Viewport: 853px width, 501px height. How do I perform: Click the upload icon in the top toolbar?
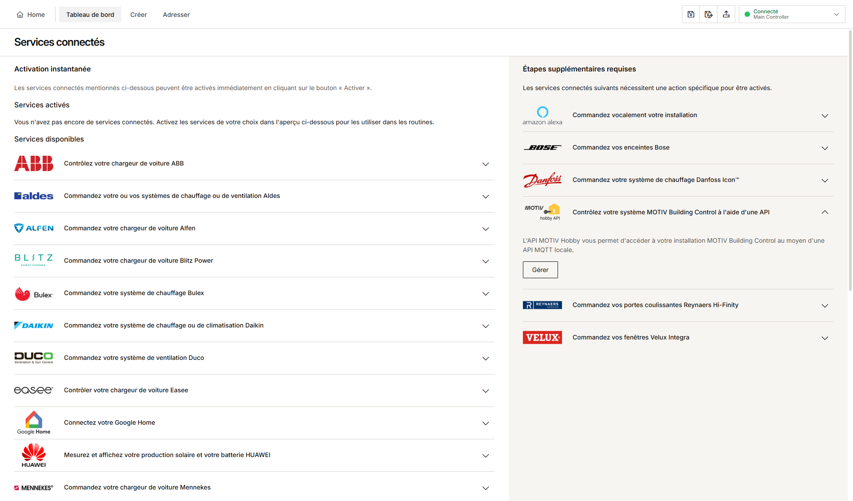tap(726, 14)
